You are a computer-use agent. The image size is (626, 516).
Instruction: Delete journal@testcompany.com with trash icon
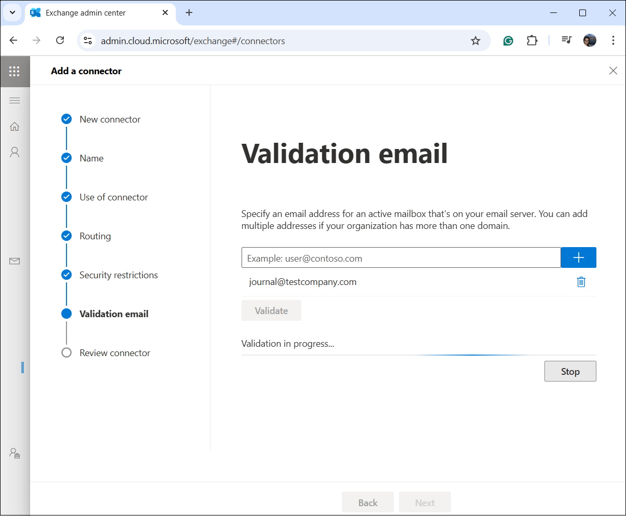tap(581, 282)
